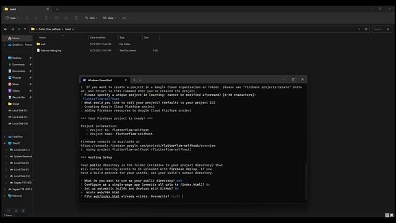Expand OneDrive - Personal tree node
The height and width of the screenshot is (223, 396).
(x=4, y=45)
